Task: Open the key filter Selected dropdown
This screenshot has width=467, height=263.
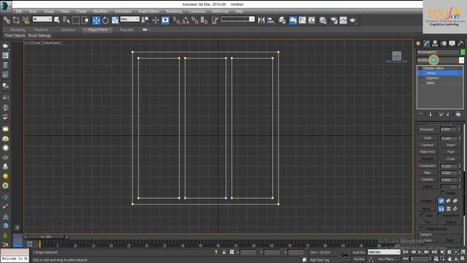Action: (x=384, y=252)
